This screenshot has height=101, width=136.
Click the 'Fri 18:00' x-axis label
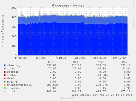coord(60,58)
